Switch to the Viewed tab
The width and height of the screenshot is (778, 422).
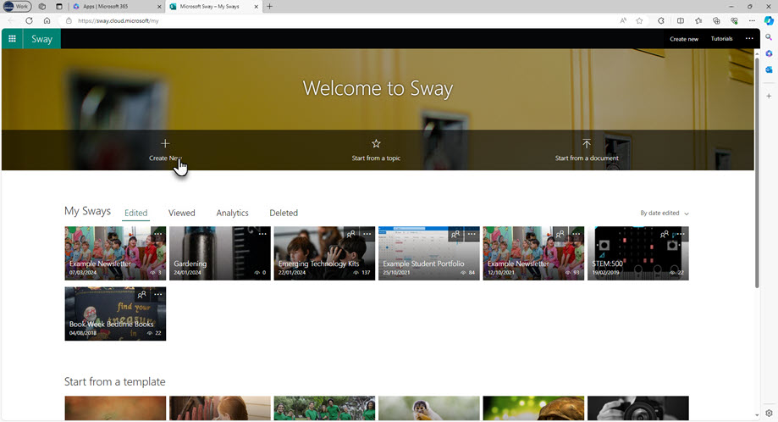coord(182,213)
